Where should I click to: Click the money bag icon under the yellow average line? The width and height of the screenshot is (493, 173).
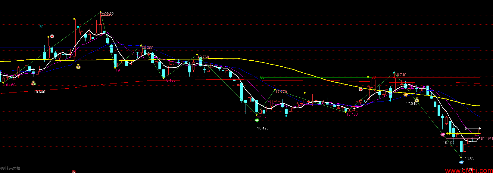click(78, 66)
